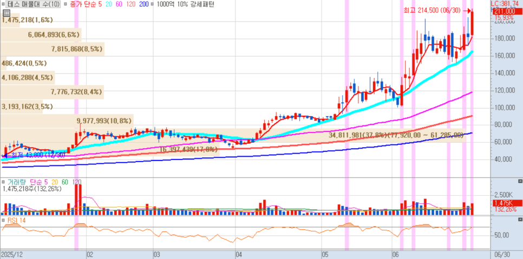Click the 180,000 price axis label
Viewport: 523px width, 259px height.
(505, 38)
